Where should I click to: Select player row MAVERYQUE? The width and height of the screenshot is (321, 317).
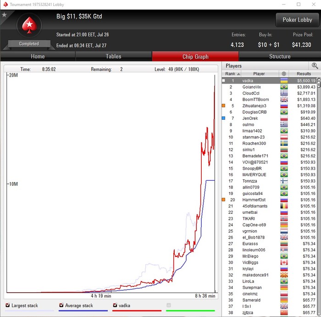[x=270, y=175]
